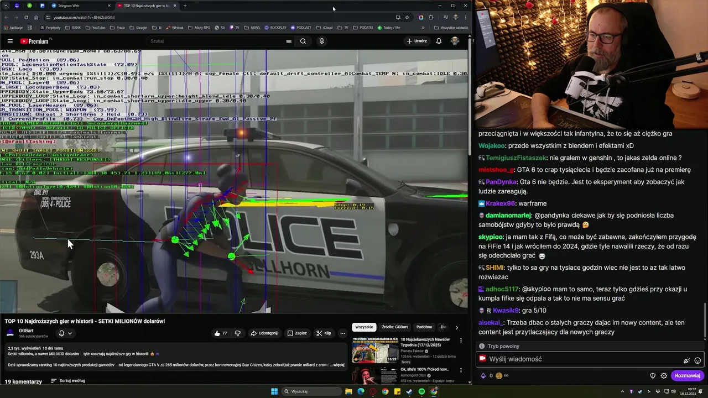Open the channel points coin icon
The image size is (708, 398).
click(x=499, y=375)
